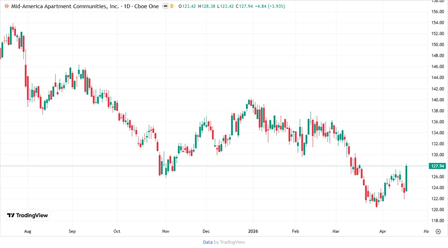448x248 pixels.
Task: Click the change value +4.84 (+3.93%)
Action: tap(270, 6)
